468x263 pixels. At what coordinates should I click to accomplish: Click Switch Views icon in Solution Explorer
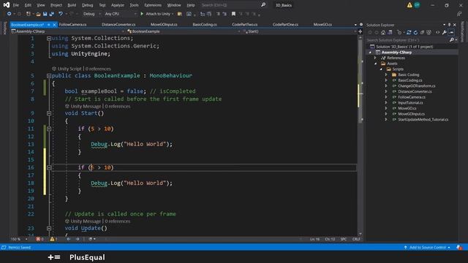point(390,32)
